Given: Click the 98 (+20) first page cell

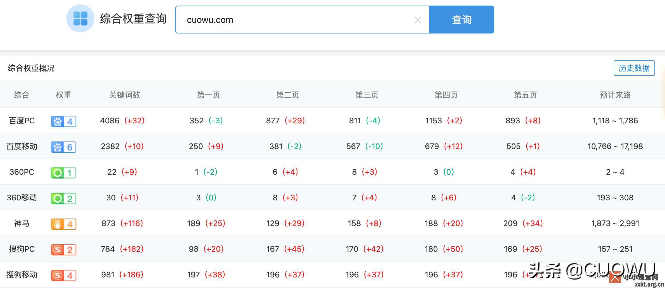Looking at the screenshot, I should click(x=206, y=249).
